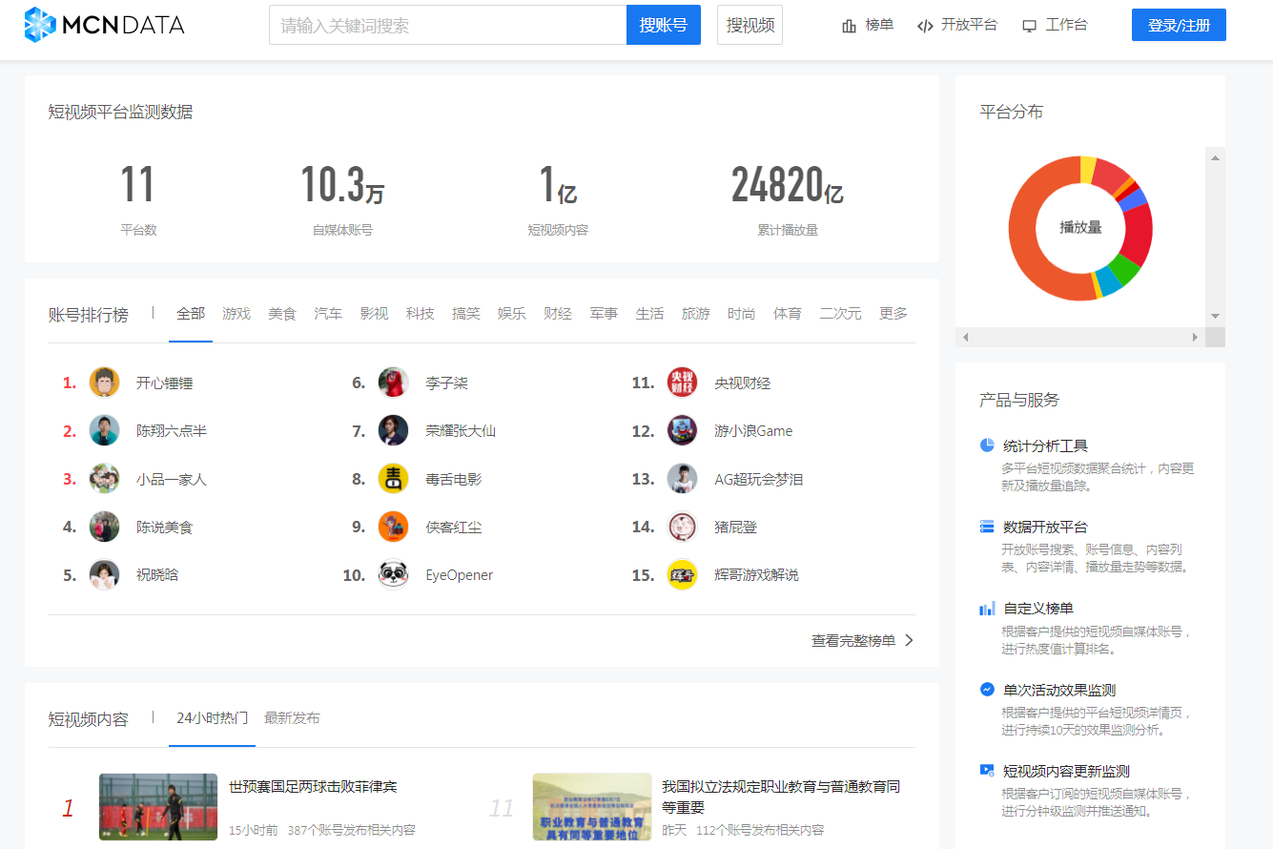The image size is (1273, 849).
Task: Open AG超玩会梦泪 avatar
Action: (x=682, y=479)
